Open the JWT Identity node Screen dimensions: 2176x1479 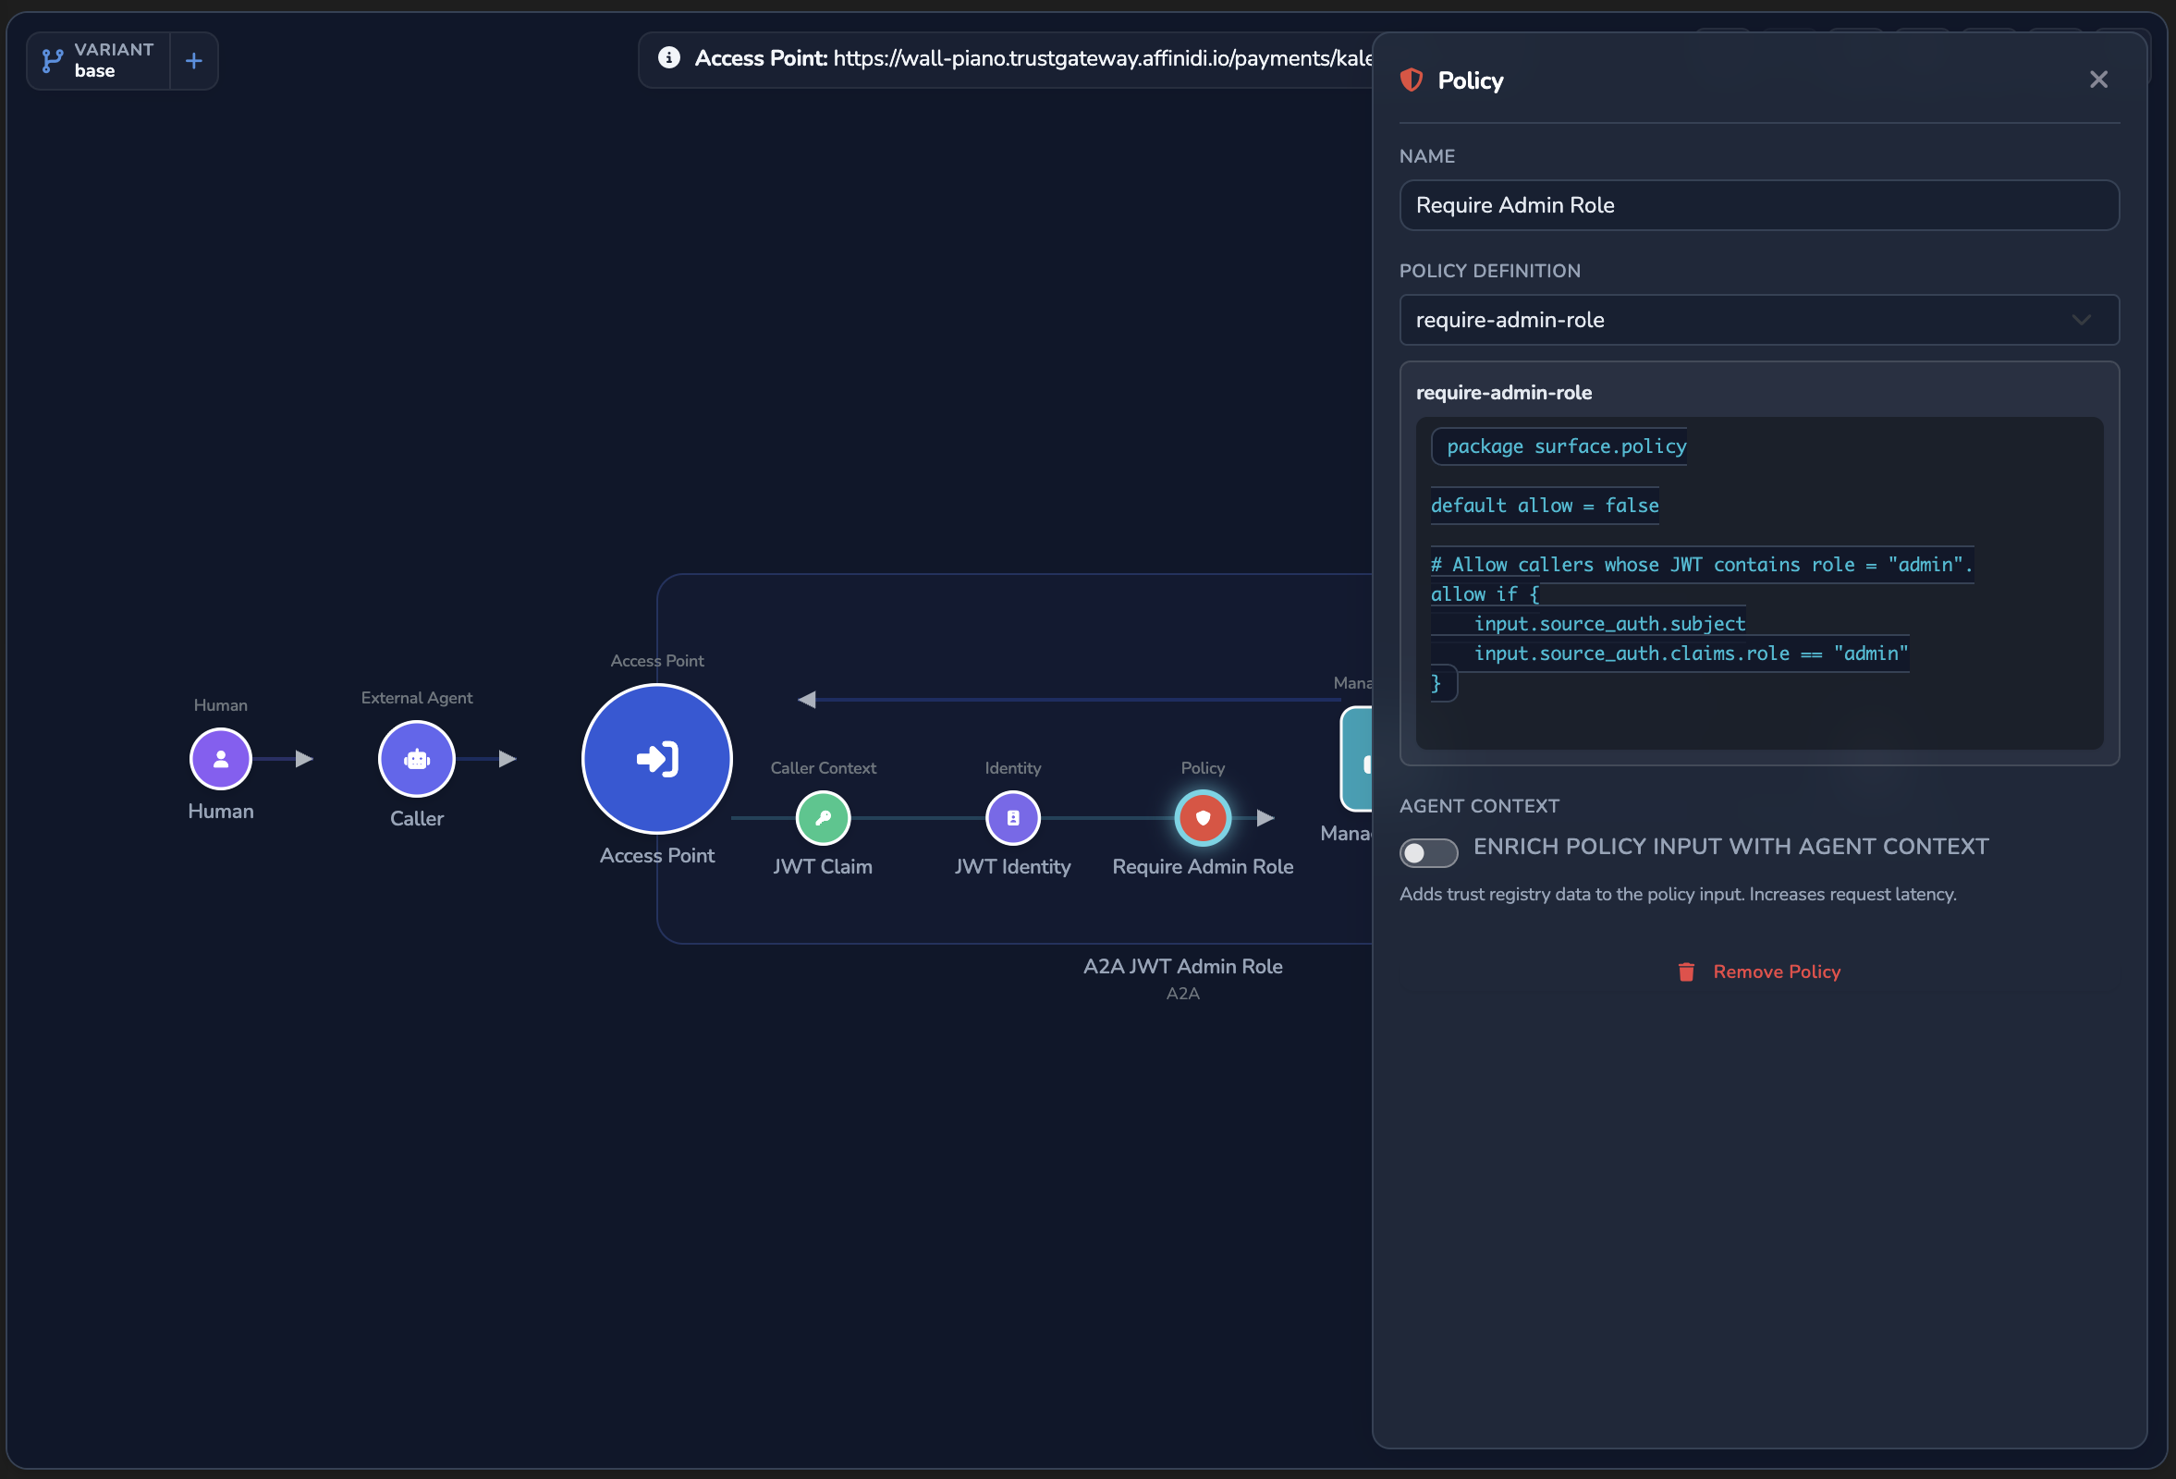click(1013, 817)
